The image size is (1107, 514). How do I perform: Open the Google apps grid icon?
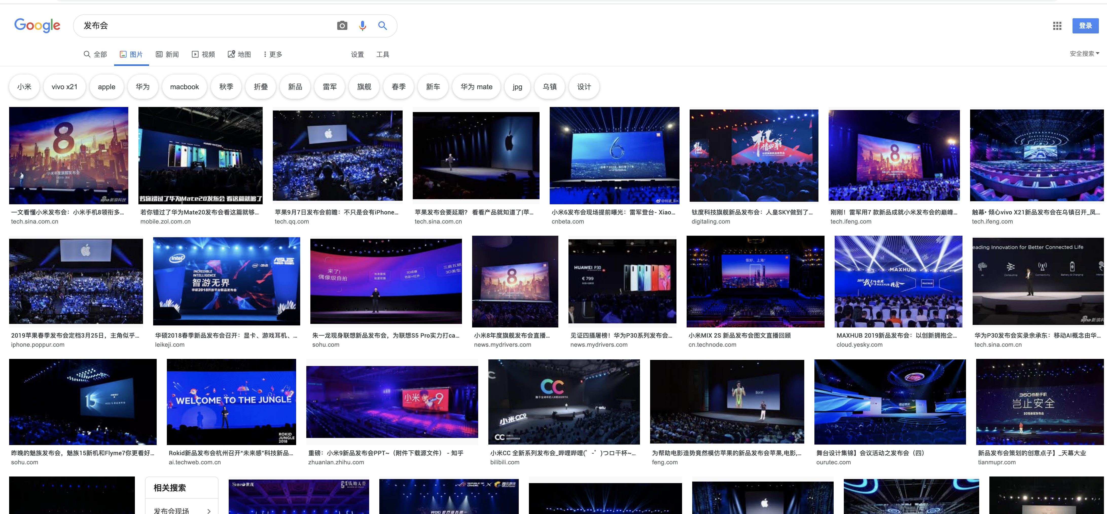(x=1057, y=26)
